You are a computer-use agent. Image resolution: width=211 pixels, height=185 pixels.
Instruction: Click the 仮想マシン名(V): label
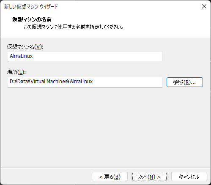tap(25, 47)
